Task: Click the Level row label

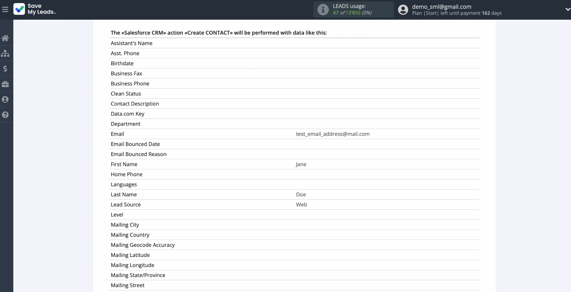Action: [x=117, y=215]
